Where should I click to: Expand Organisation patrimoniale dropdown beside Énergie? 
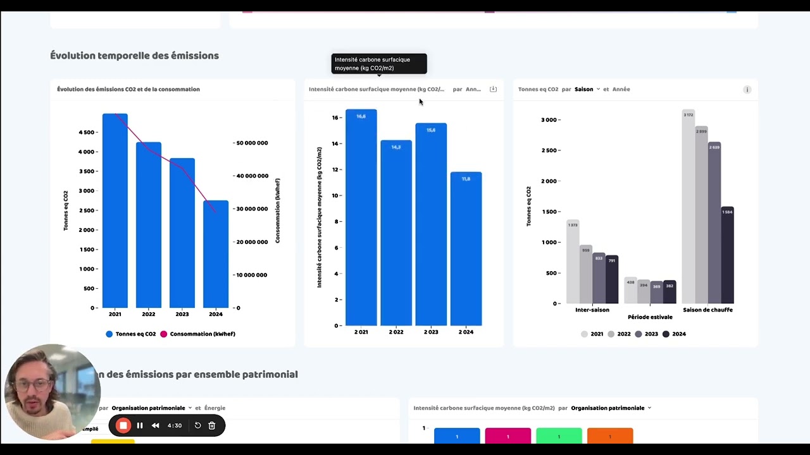[152, 408]
